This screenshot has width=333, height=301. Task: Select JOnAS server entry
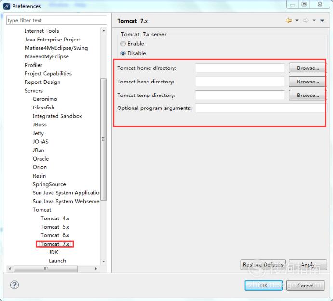[x=40, y=141]
